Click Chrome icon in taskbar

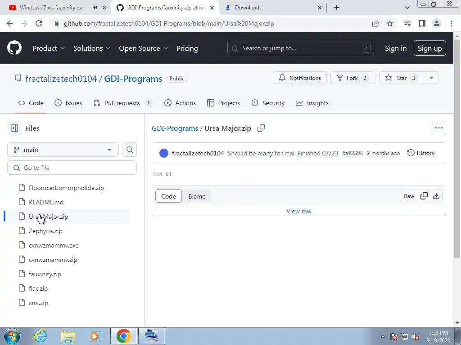[x=123, y=336]
